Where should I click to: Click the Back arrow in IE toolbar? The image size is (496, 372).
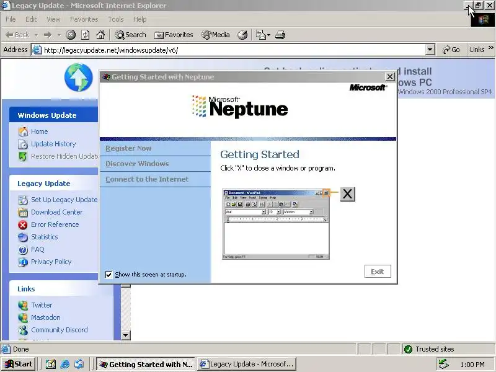click(x=17, y=35)
